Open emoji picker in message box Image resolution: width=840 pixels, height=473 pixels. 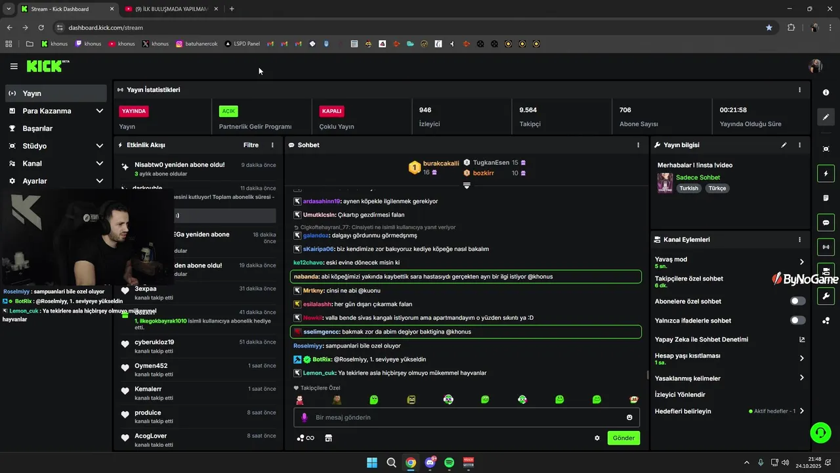tap(629, 417)
